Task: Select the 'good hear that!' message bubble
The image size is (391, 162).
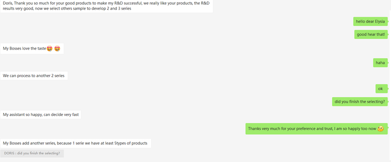Action: point(371,34)
